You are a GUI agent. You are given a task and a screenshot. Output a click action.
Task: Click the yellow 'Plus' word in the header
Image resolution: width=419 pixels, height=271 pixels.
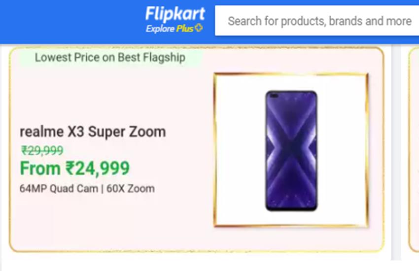click(x=185, y=29)
